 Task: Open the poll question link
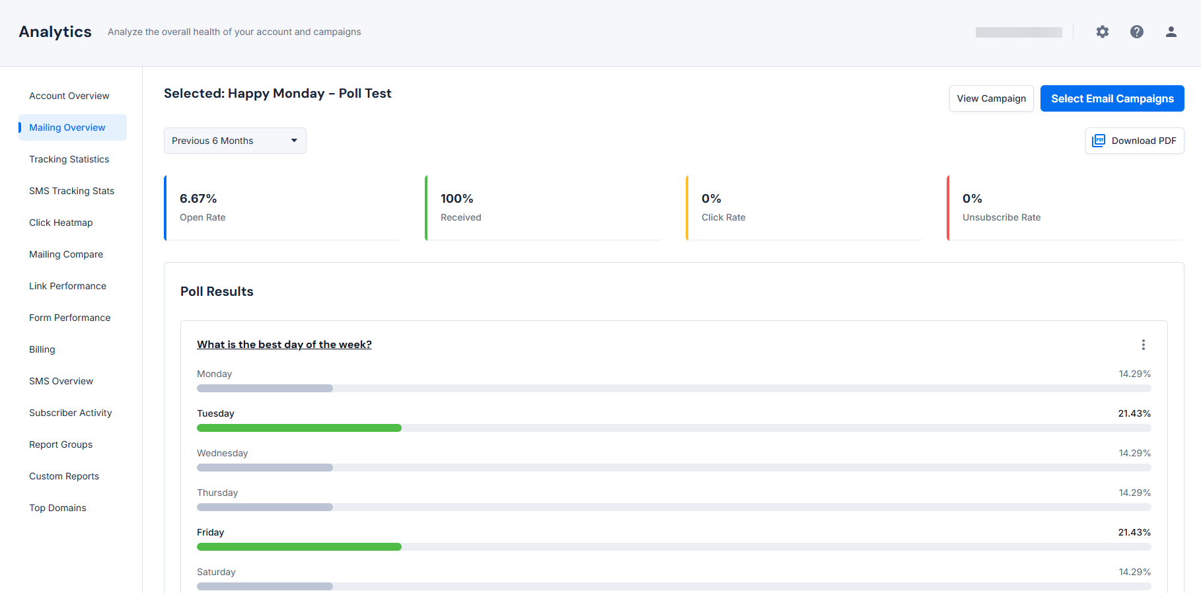284,345
